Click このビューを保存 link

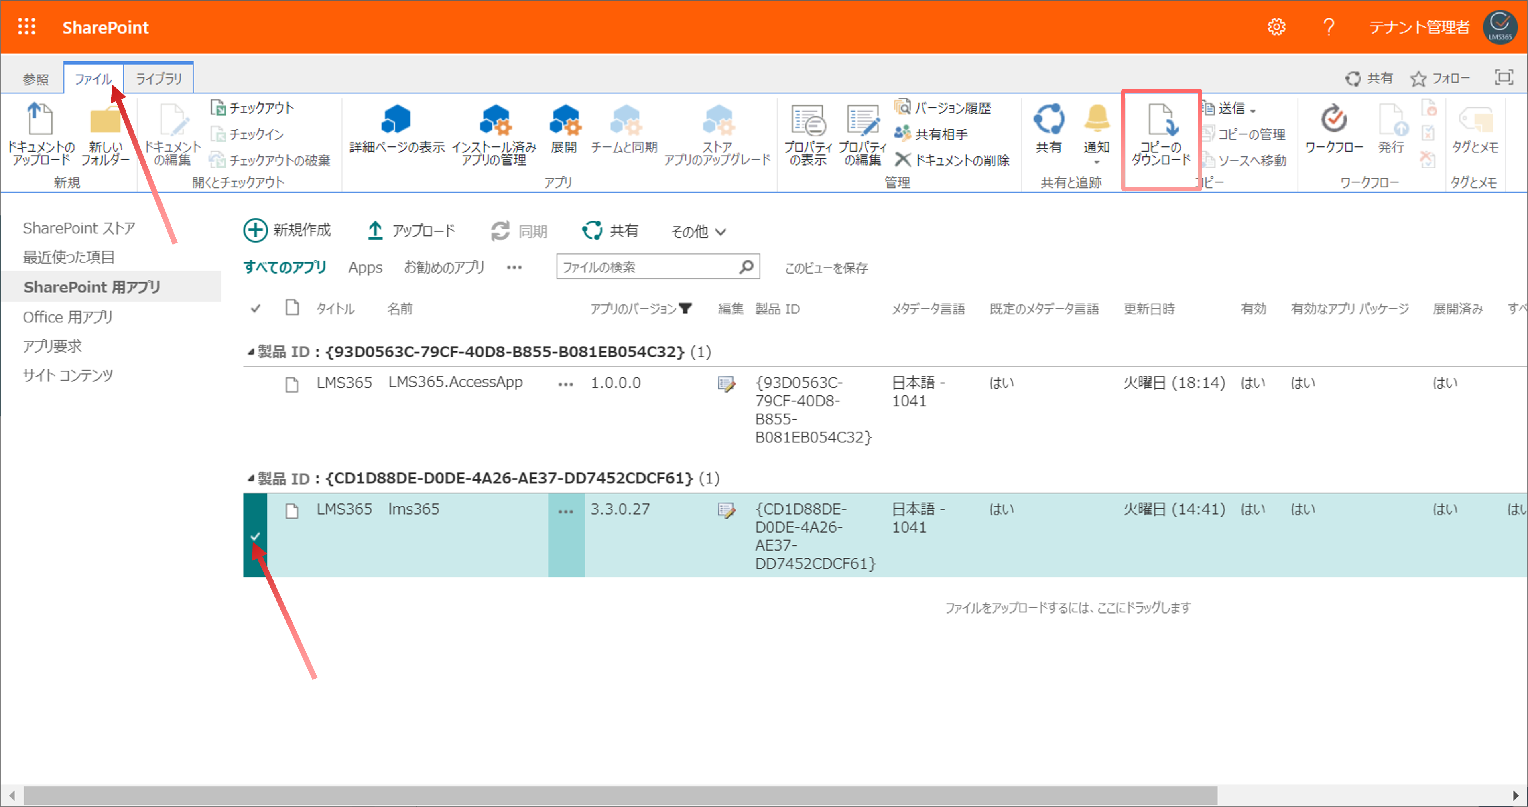826,268
